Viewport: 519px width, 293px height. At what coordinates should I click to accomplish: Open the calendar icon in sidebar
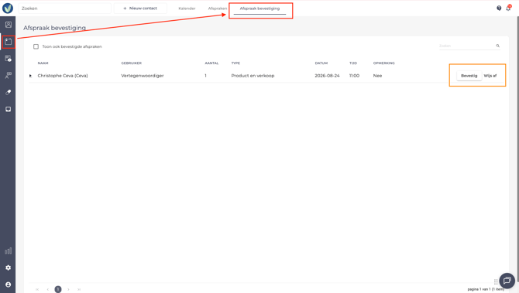[9, 42]
